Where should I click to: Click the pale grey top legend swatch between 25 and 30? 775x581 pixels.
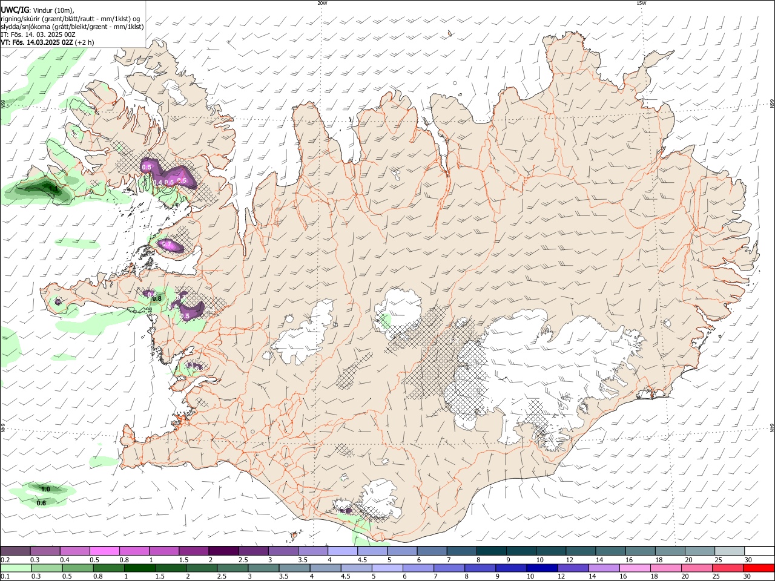[728, 551]
